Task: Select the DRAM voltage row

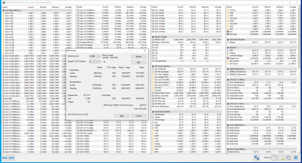Action: [x=262, y=21]
